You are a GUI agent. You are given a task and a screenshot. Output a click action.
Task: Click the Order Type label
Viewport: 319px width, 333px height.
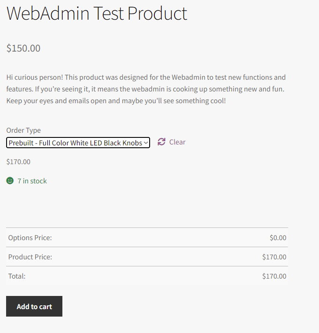pos(23,130)
